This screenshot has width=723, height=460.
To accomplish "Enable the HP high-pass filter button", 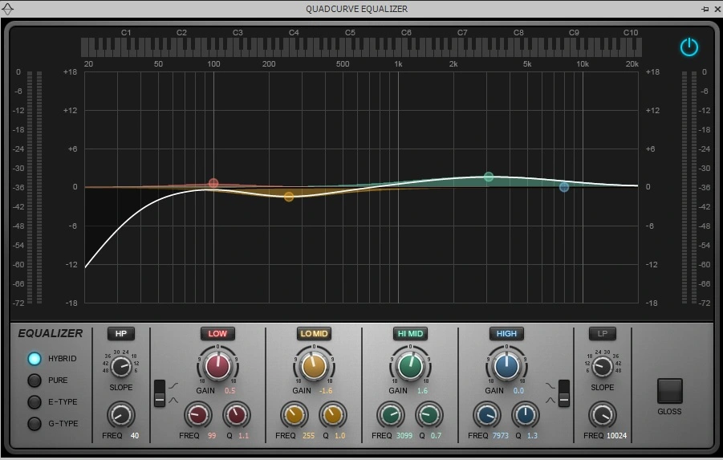I will click(x=120, y=334).
